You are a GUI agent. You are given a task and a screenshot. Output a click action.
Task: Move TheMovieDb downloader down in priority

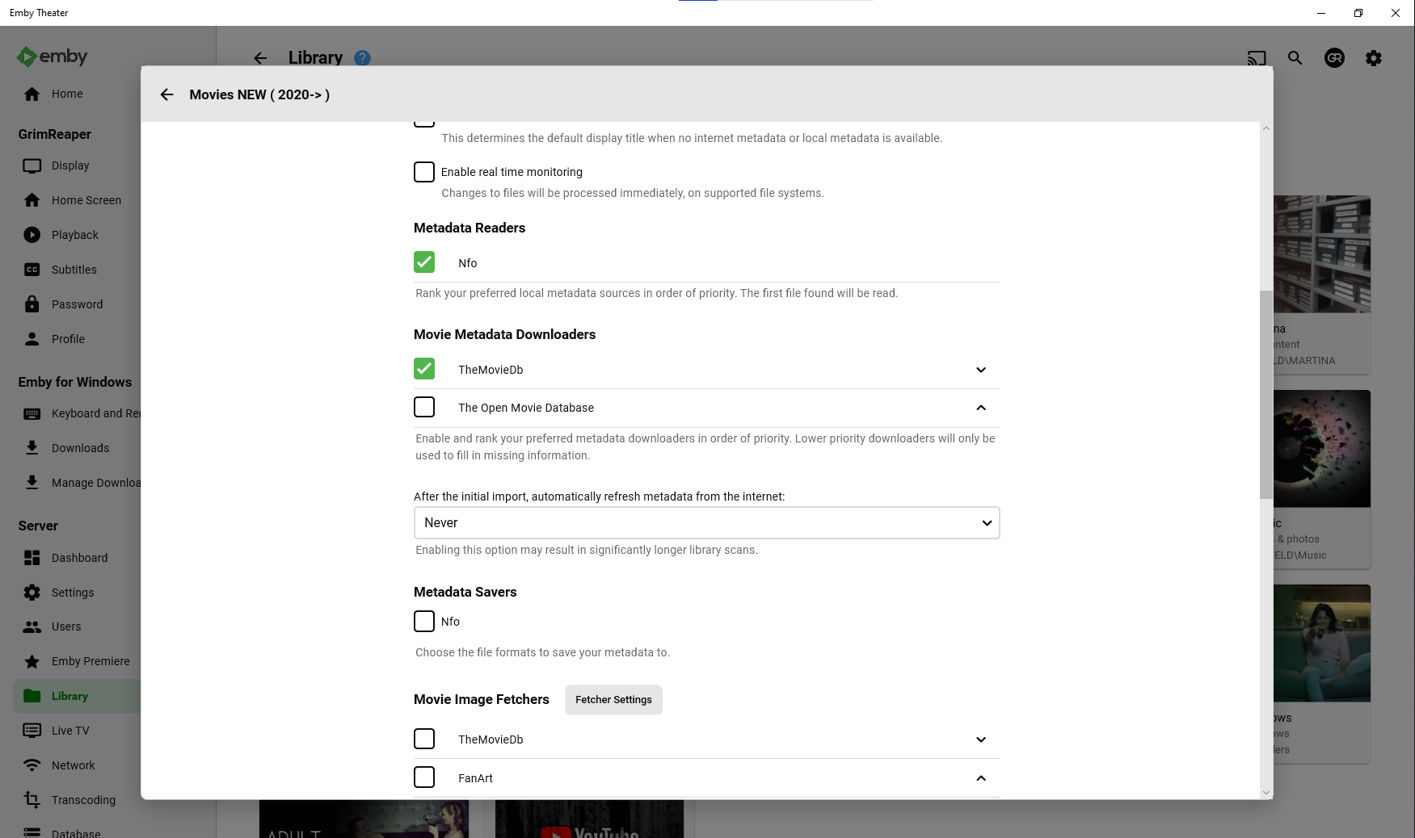[981, 370]
